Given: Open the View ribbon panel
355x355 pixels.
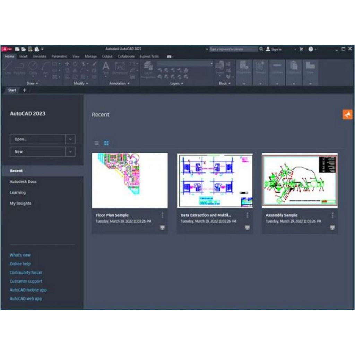Looking at the screenshot, I should 310,73.
